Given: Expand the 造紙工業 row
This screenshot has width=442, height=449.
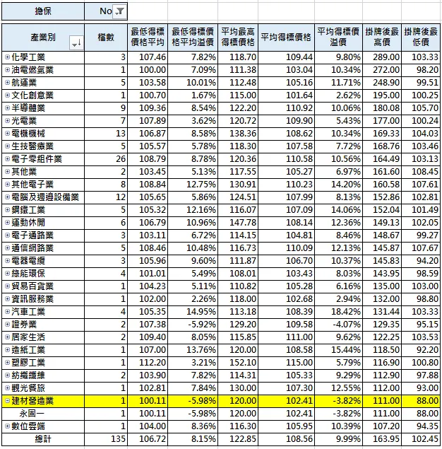Looking at the screenshot, I should click(8, 350).
